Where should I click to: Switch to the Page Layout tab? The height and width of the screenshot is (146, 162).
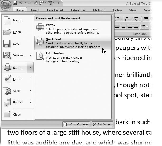(x=55, y=11)
